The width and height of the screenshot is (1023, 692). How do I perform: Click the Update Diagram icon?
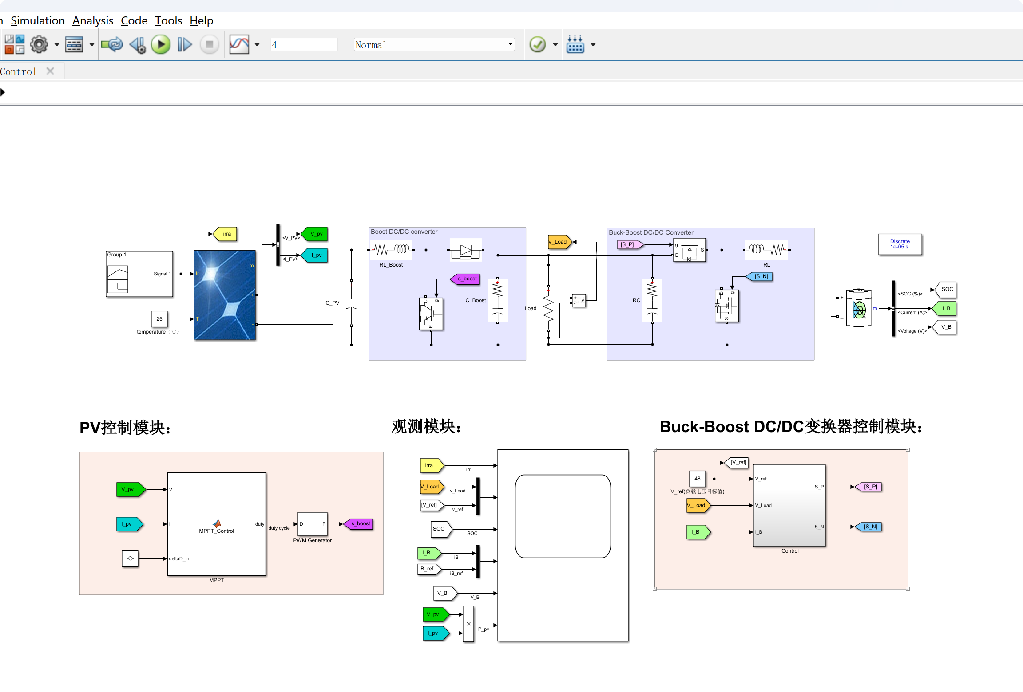coord(111,45)
